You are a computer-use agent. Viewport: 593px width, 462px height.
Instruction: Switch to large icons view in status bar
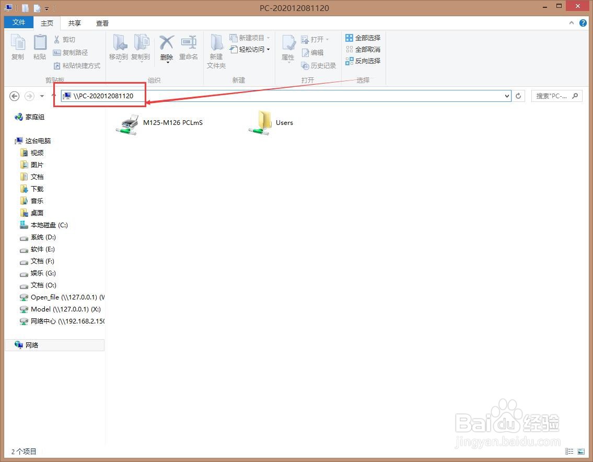click(x=581, y=452)
